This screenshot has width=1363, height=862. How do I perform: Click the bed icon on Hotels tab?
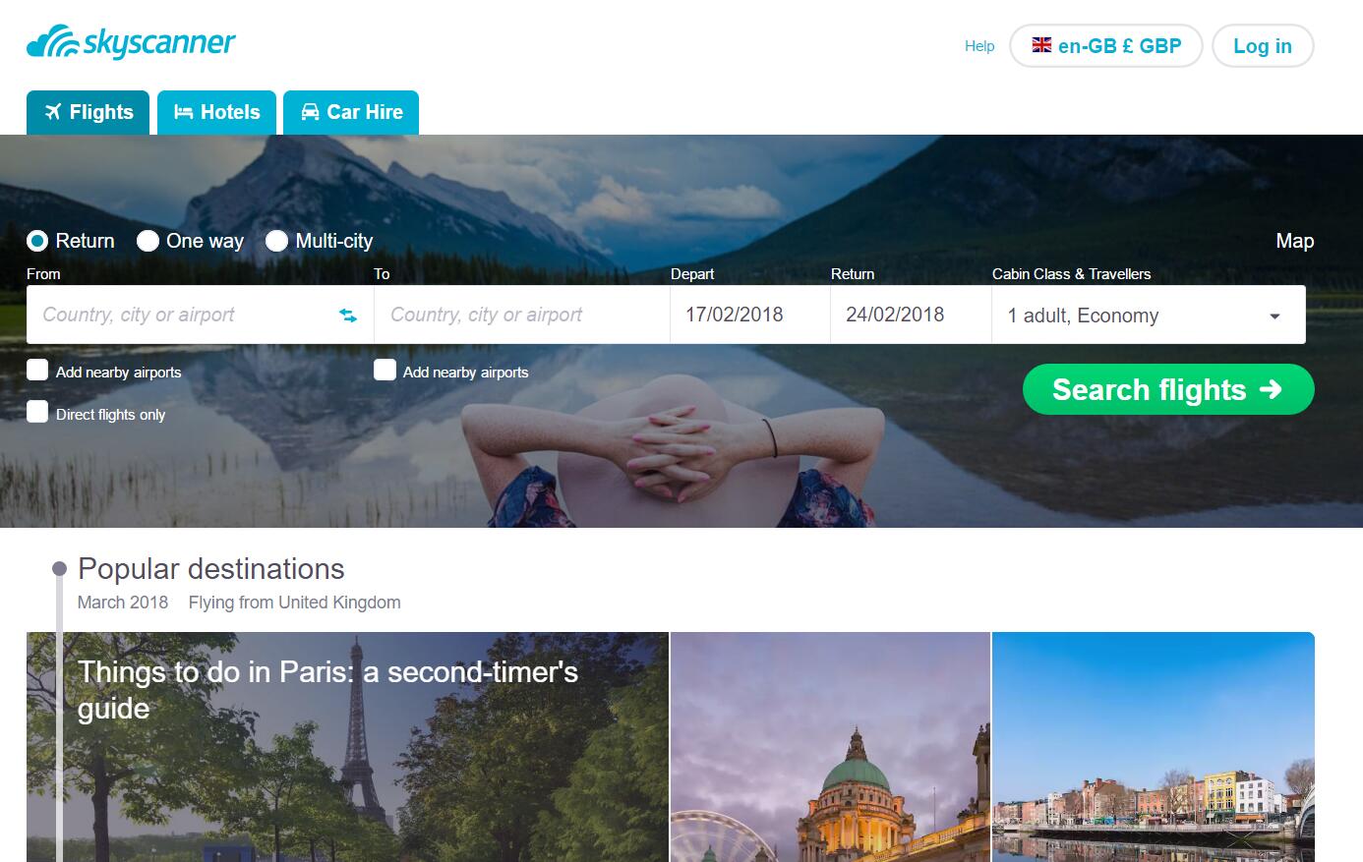click(x=183, y=112)
